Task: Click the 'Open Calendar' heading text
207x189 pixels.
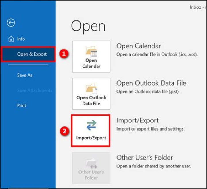Action: coord(139,46)
